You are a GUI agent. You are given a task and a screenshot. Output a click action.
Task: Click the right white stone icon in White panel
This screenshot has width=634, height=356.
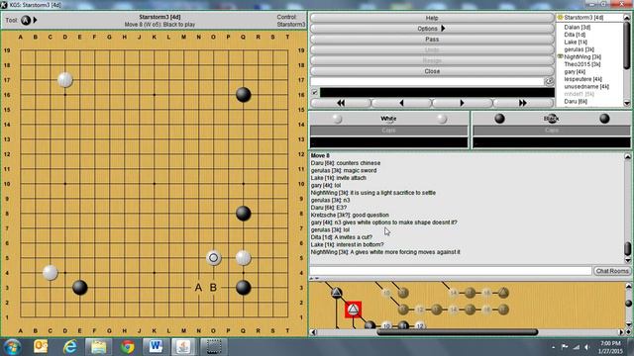442,119
